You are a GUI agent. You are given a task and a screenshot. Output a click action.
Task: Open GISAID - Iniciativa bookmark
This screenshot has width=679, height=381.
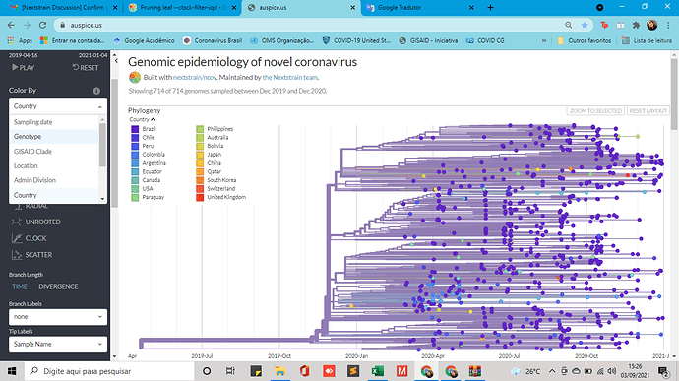(428, 40)
